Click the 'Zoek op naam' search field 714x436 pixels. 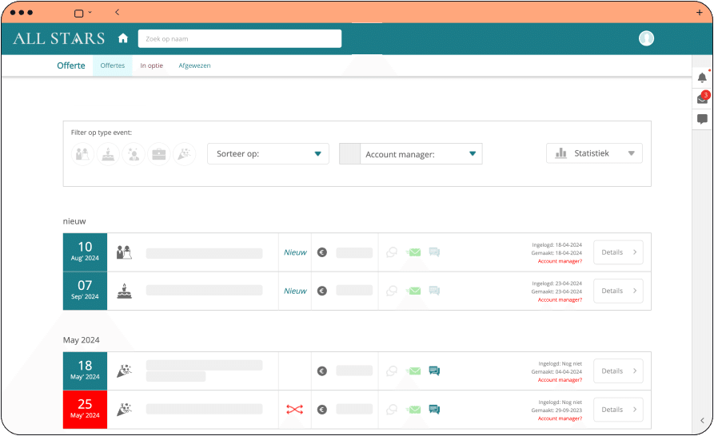tap(239, 38)
